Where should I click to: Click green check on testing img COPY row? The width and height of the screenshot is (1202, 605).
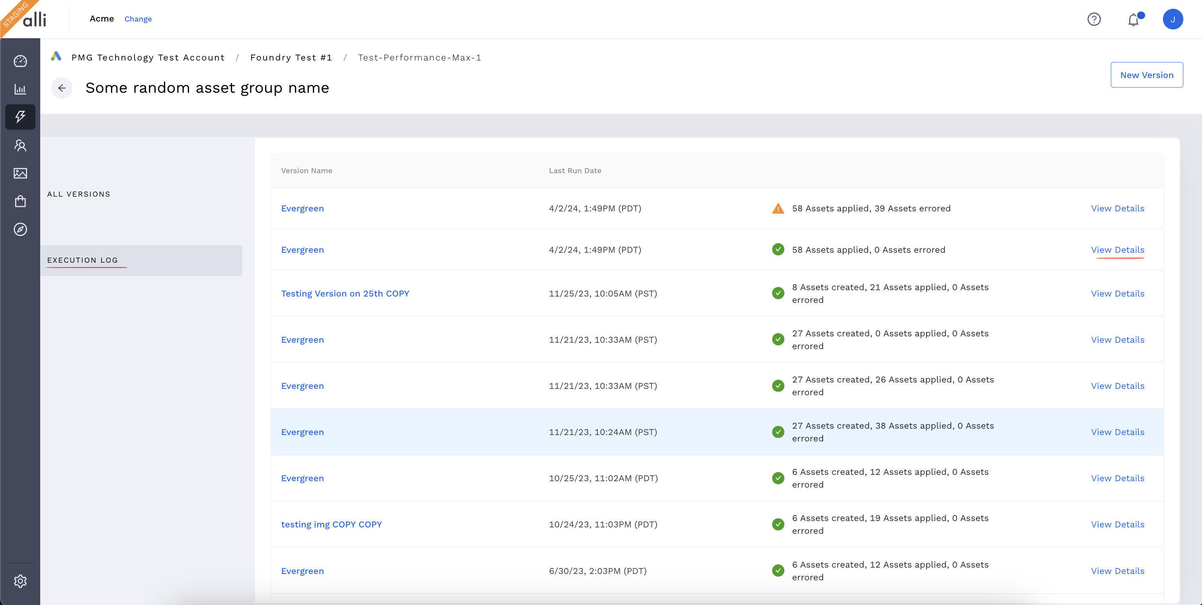(778, 524)
